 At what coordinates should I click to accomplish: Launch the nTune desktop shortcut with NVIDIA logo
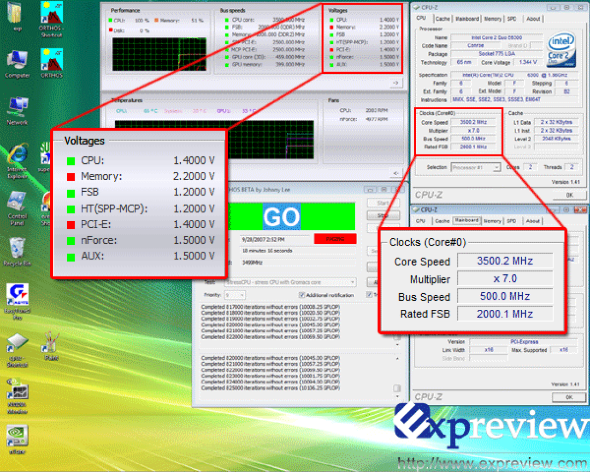point(17,440)
